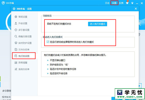The image size is (145, 100).
Task: Open the 设置 settings menu item
Action: coord(114,3)
